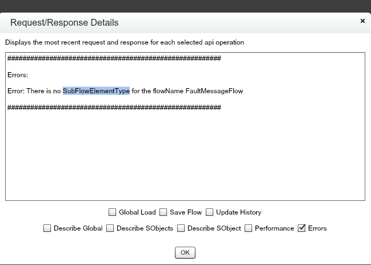Check the Update History option

click(x=210, y=212)
